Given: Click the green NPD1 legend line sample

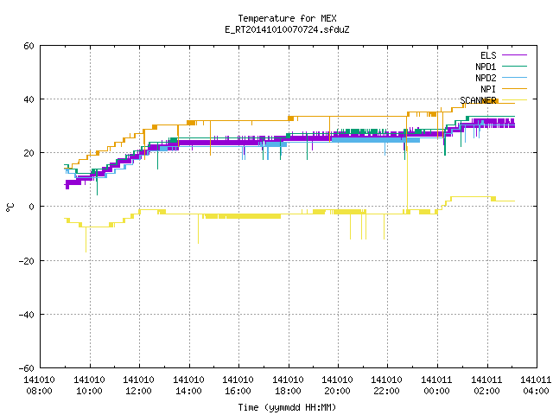Looking at the screenshot, I should pyautogui.click(x=515, y=66).
